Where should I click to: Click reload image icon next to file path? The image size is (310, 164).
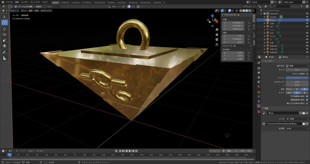307,124
